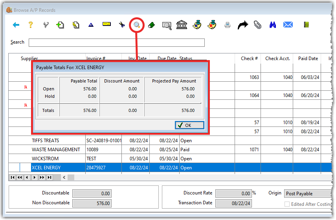Add a new record with green plus page icon
The image size is (336, 220).
pos(60,25)
